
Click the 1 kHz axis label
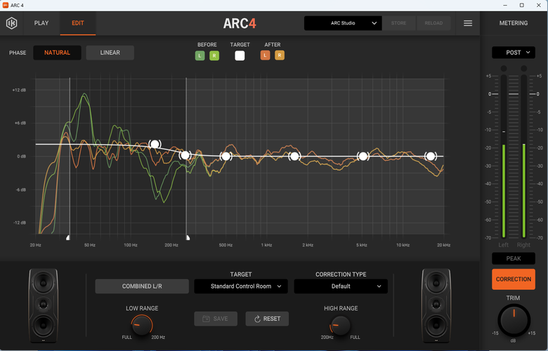(266, 245)
